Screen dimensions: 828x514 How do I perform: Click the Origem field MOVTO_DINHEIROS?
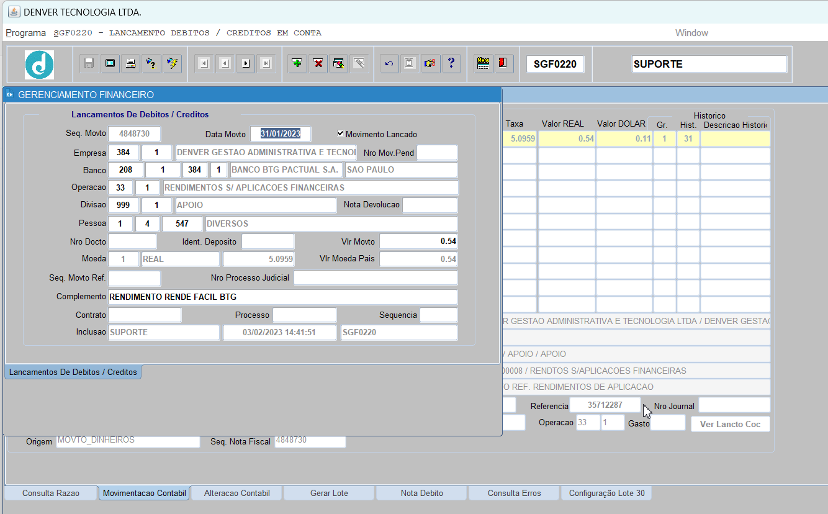tap(128, 441)
